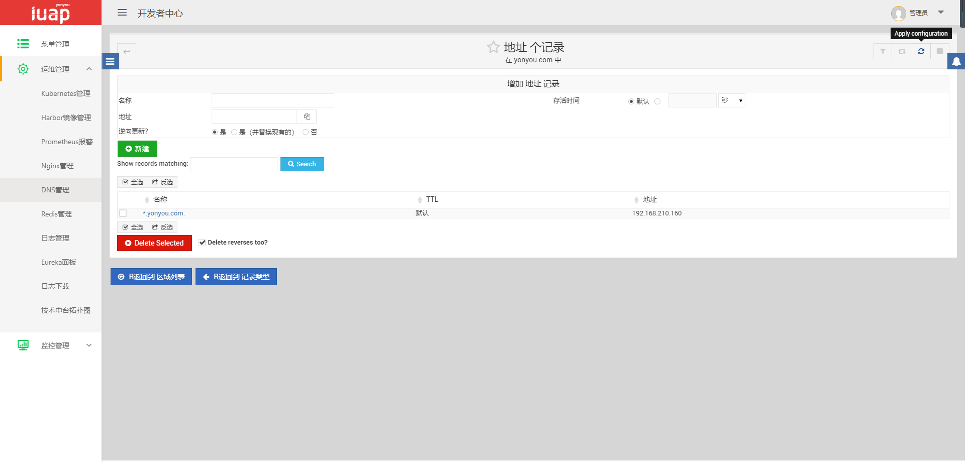This screenshot has height=463, width=965.
Task: Click the back arrow icon in the panel header
Action: (x=127, y=51)
